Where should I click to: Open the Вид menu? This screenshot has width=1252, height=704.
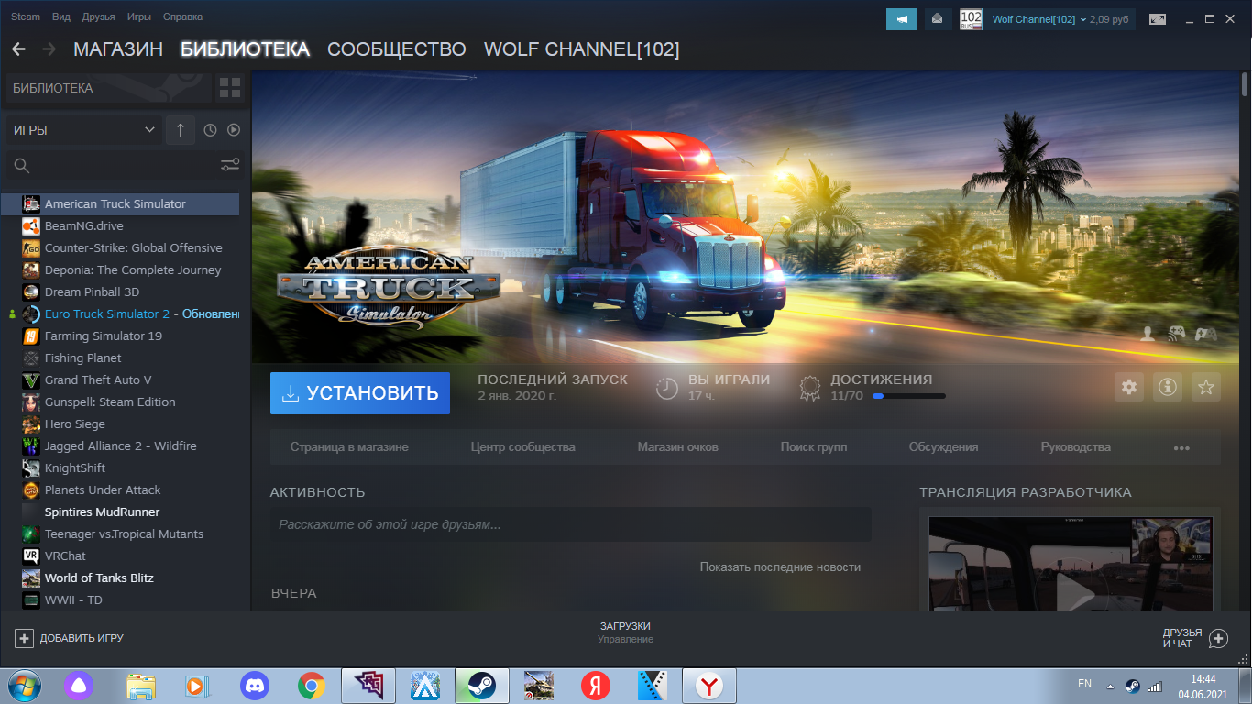(x=61, y=16)
